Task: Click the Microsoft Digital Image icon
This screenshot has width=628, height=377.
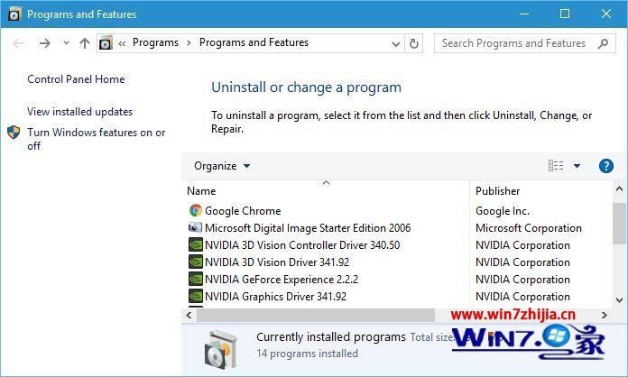Action: click(x=196, y=227)
